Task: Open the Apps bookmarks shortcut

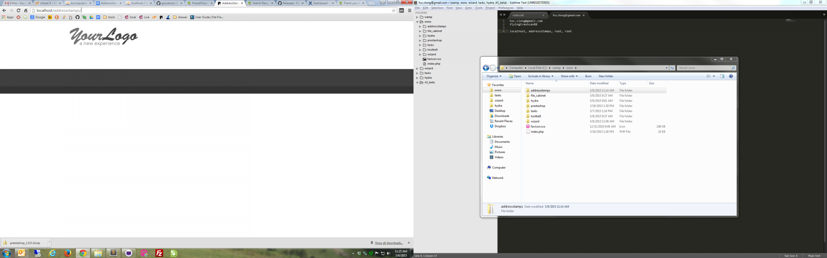Action: 8,17
